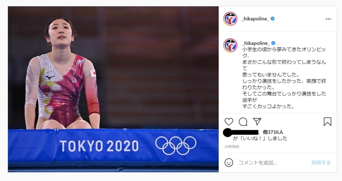Click the 投稿する post button
342x181 pixels.
tap(321, 163)
